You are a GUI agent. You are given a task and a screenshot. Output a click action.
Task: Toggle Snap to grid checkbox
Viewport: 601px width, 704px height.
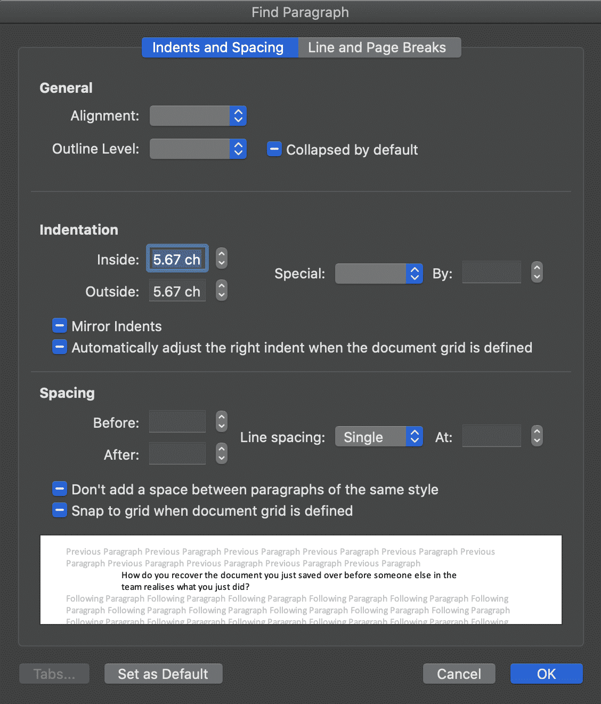click(x=60, y=510)
